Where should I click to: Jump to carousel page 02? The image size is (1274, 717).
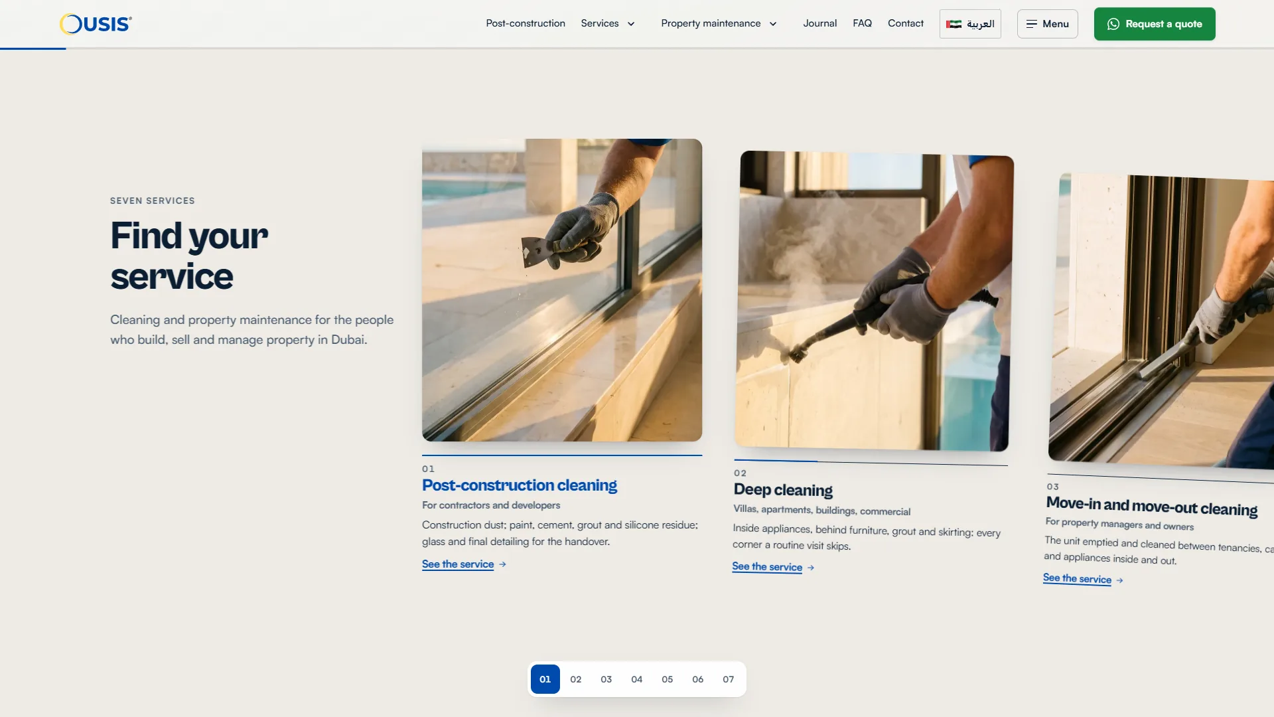pyautogui.click(x=576, y=679)
